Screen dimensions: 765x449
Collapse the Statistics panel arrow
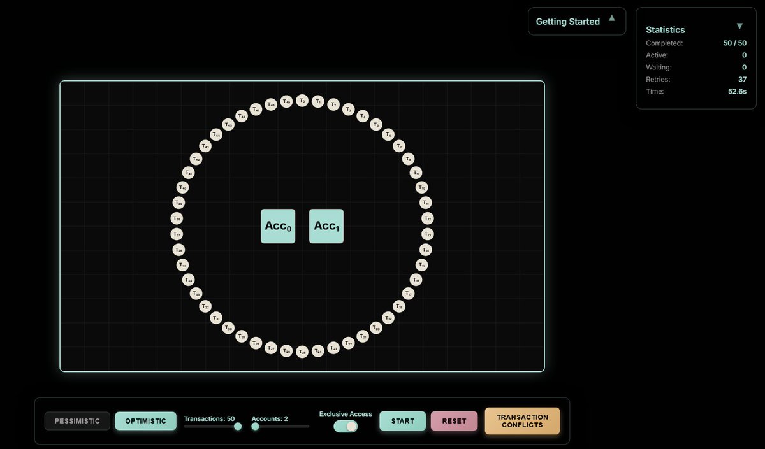739,26
